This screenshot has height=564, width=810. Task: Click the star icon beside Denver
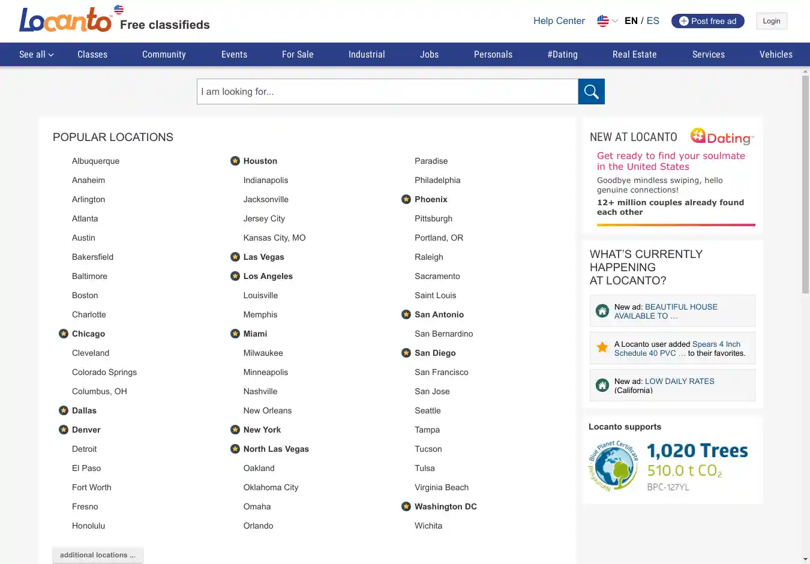pos(64,430)
